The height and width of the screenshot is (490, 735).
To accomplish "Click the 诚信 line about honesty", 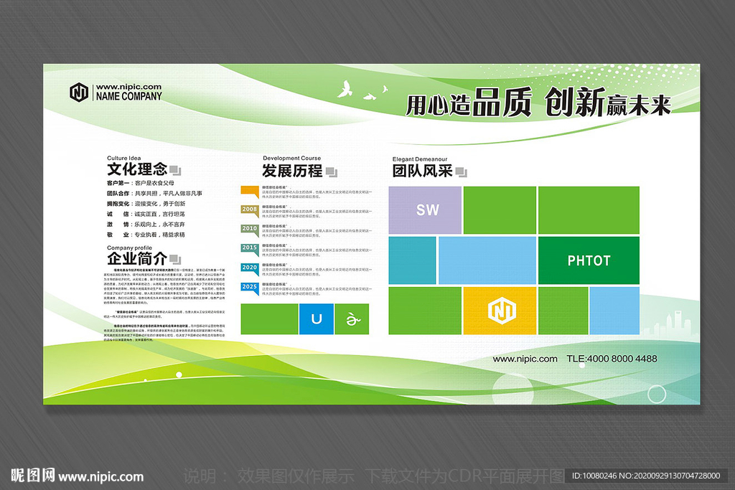I will [146, 214].
